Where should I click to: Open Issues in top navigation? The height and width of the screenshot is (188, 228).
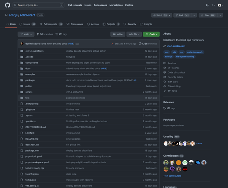(88, 5)
